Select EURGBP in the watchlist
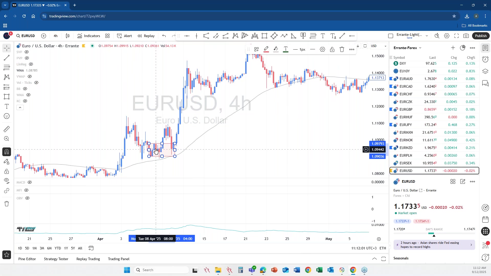This screenshot has height=276, width=491. 434,109
